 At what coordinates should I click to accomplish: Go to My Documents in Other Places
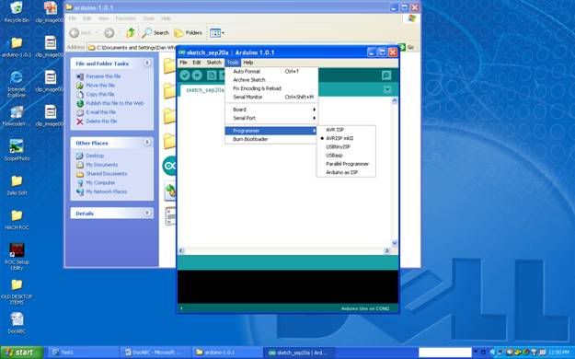pyautogui.click(x=102, y=165)
